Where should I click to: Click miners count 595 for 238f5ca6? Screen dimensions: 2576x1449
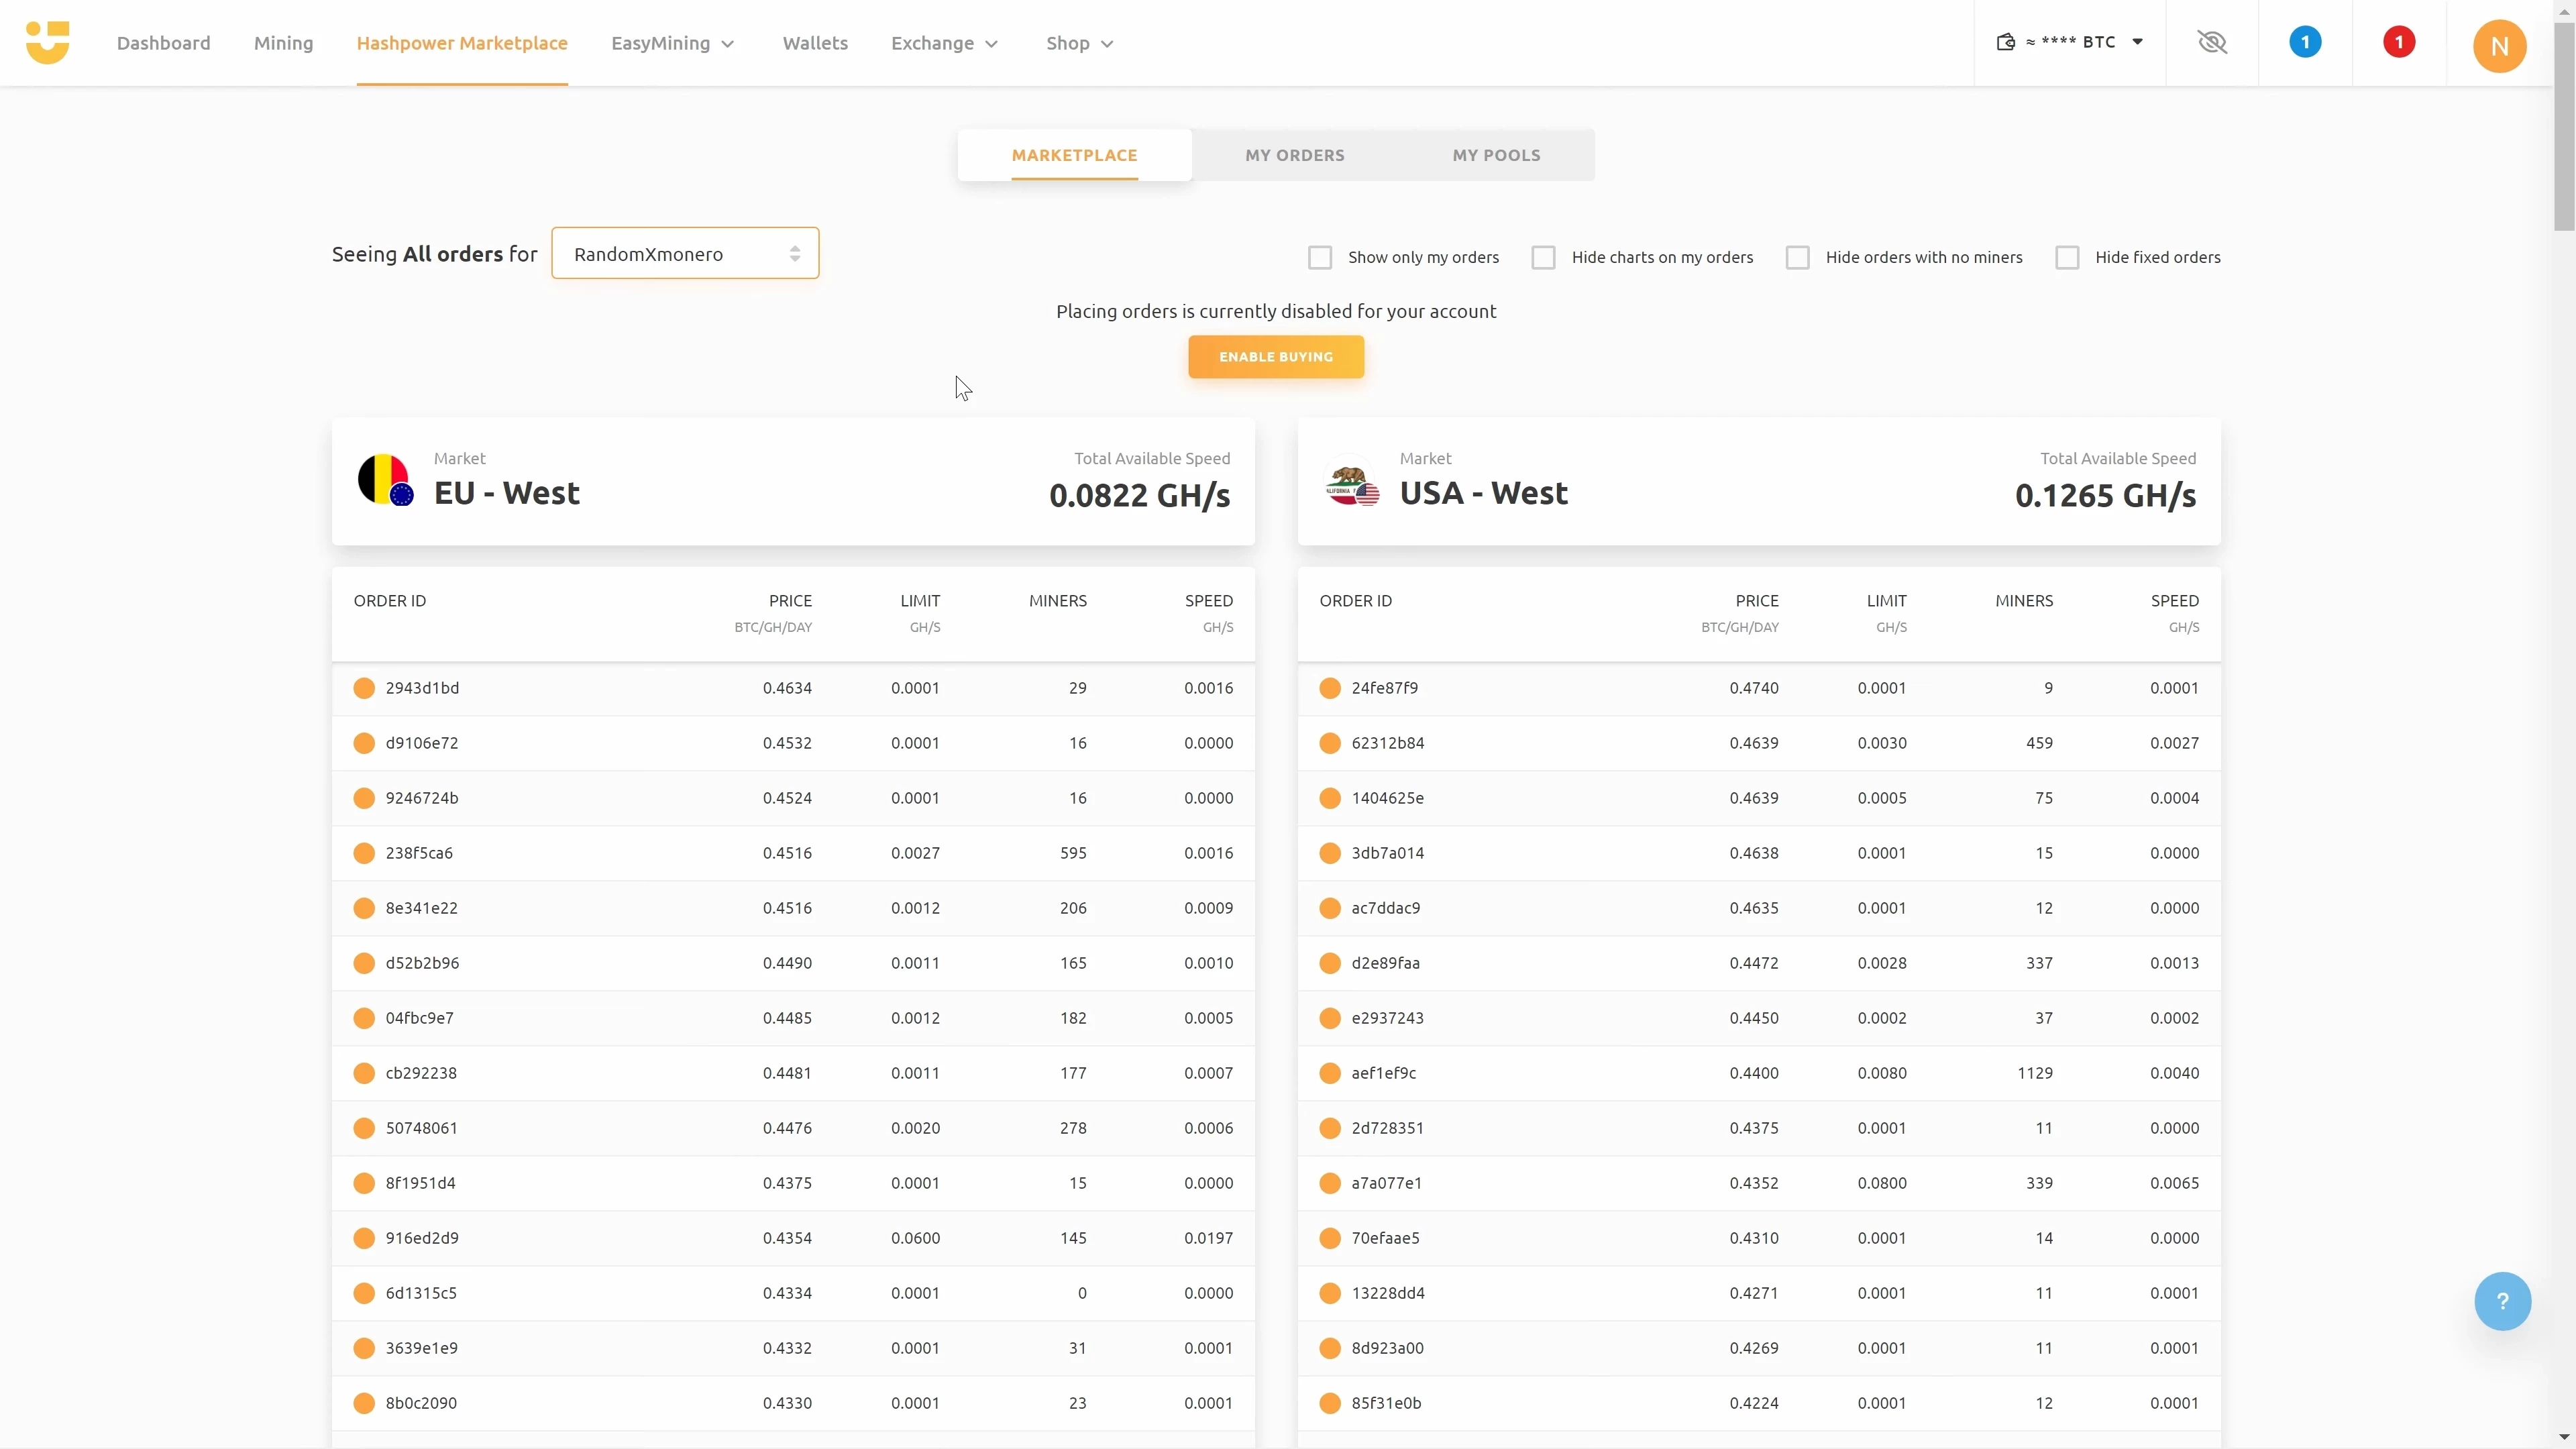pos(1073,853)
